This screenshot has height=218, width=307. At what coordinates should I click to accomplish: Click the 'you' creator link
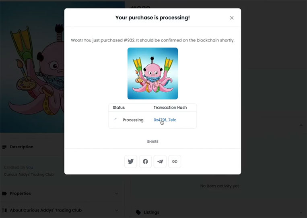tap(29, 167)
